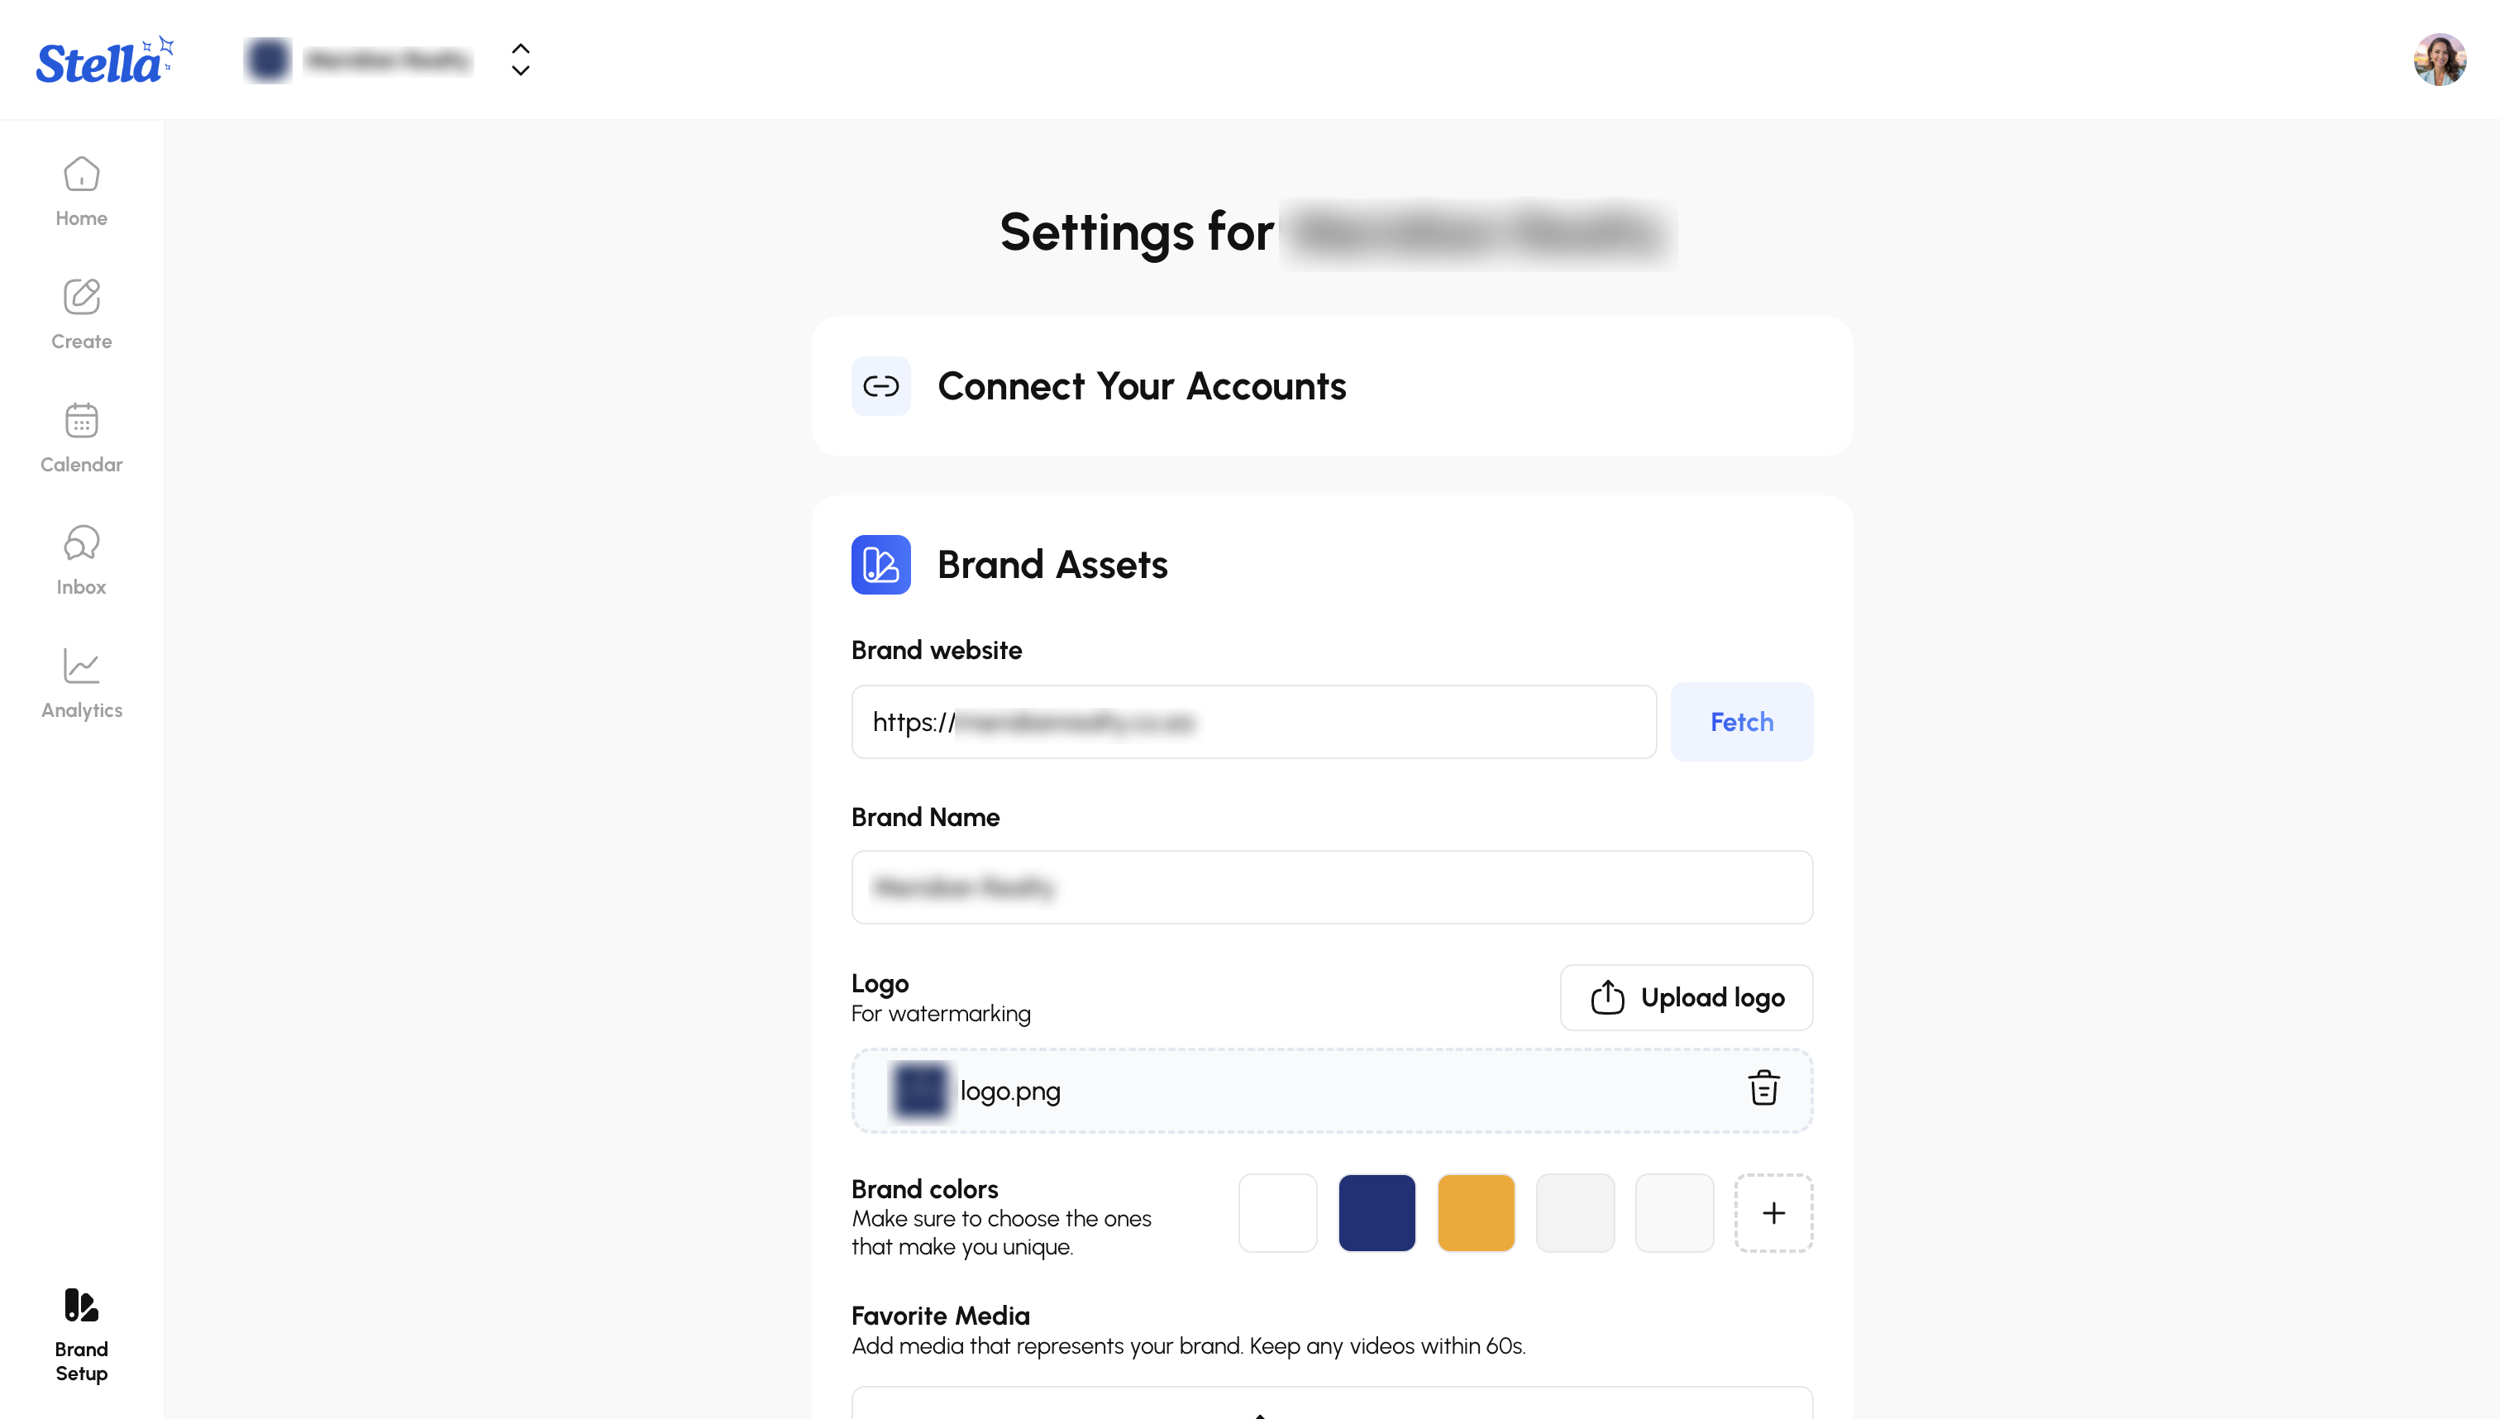The width and height of the screenshot is (2500, 1419).
Task: Click the logo.png thumbnail preview
Action: click(921, 1091)
